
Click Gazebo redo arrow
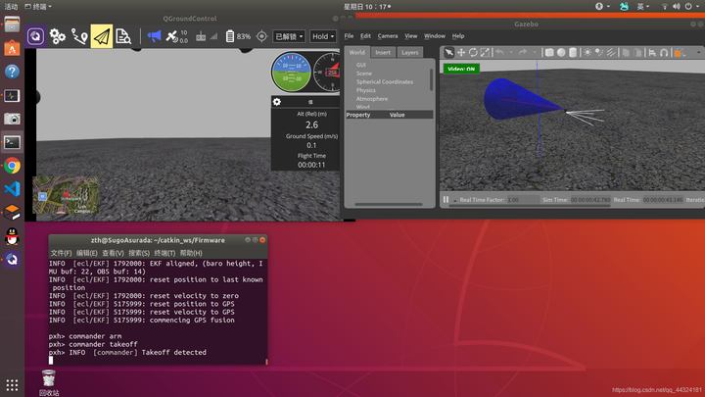click(x=523, y=53)
